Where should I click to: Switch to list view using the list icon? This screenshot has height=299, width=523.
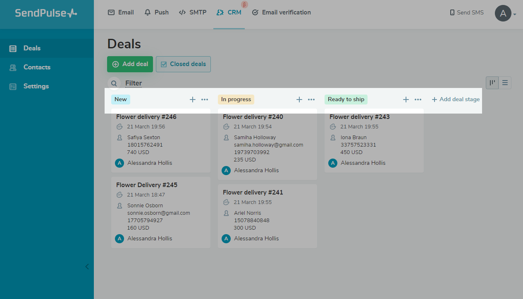tap(505, 83)
